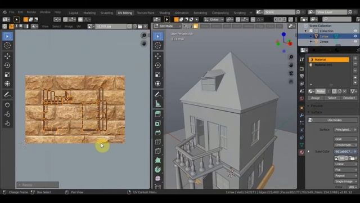The height and width of the screenshot is (203, 360).
Task: Click the Base Color texture field
Action: 345,152
